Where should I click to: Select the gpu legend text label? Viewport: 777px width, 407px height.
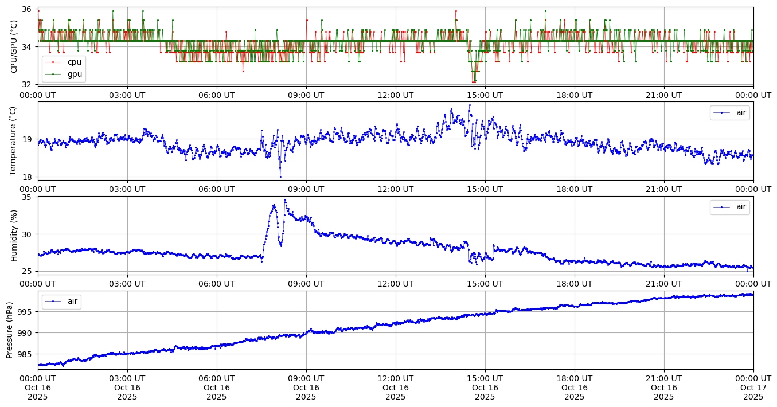pos(75,74)
